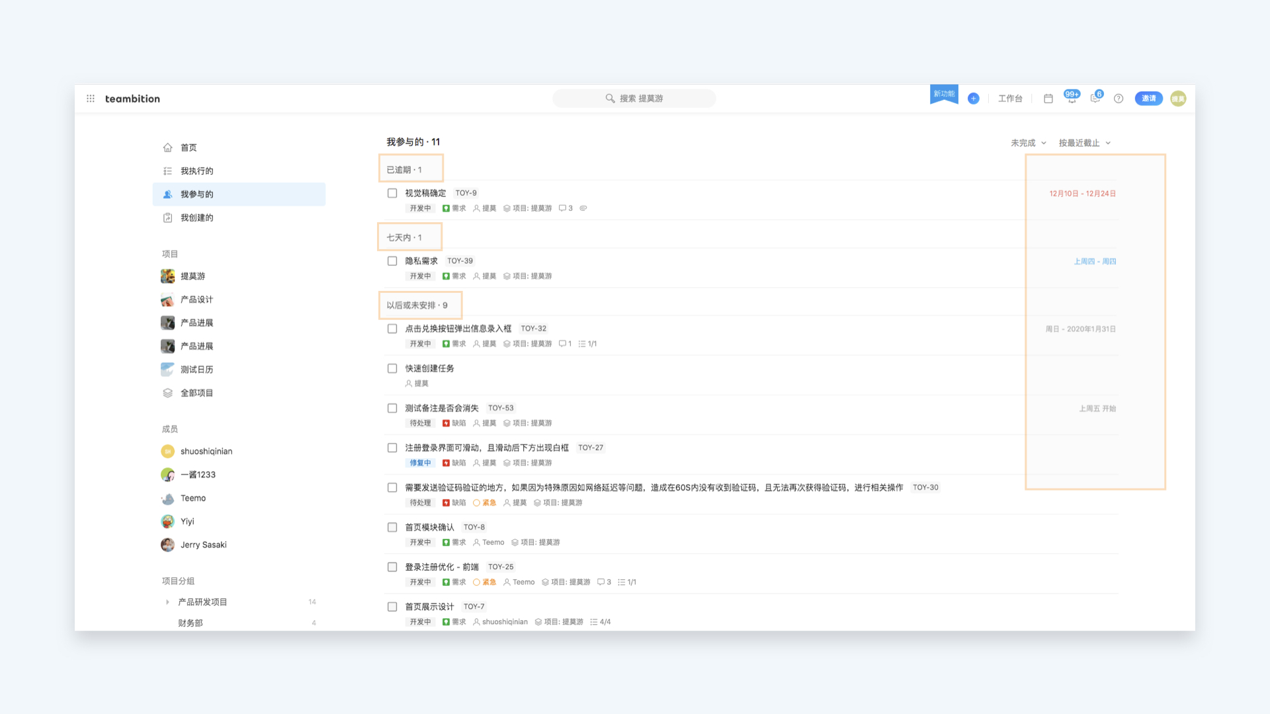
Task: Check off task 首页模块确认
Action: (x=392, y=527)
